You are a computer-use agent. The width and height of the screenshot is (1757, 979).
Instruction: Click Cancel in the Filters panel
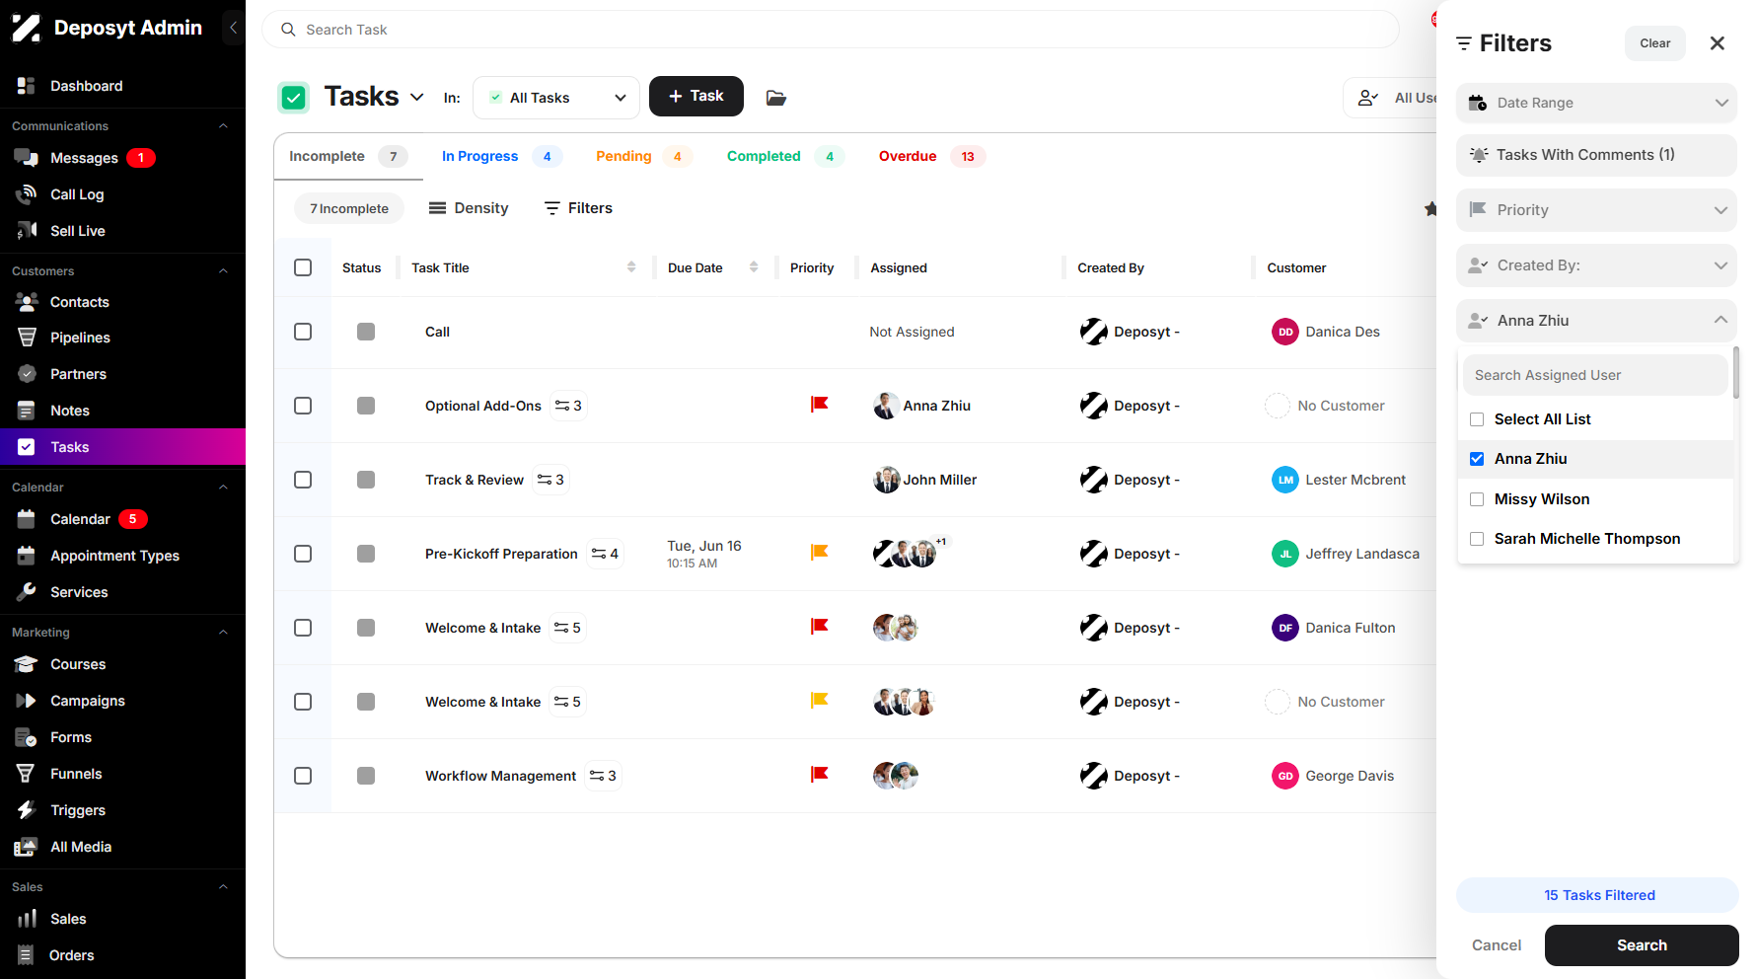pyautogui.click(x=1497, y=945)
